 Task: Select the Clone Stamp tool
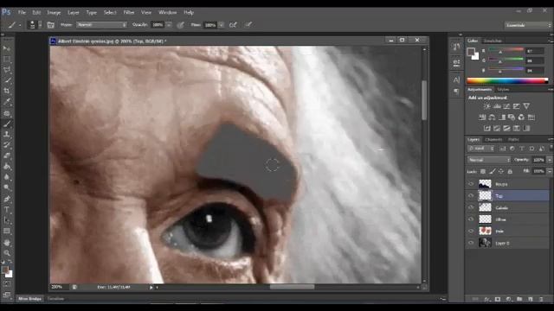click(x=7, y=135)
